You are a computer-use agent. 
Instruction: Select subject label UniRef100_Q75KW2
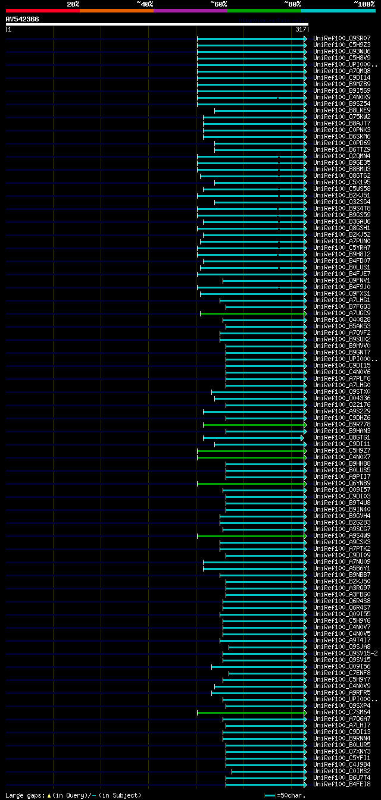pyautogui.click(x=341, y=117)
